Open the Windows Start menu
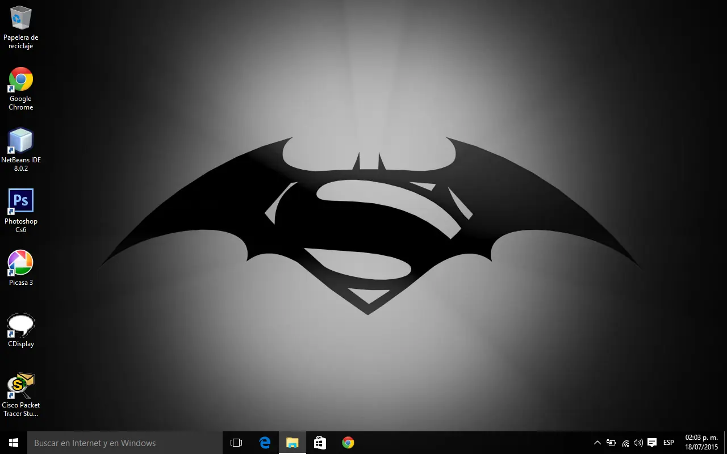This screenshot has width=727, height=454. pyautogui.click(x=14, y=443)
